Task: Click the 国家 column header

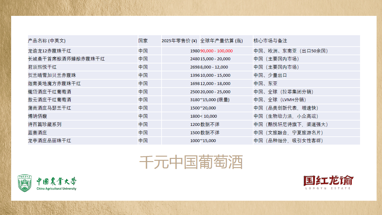Action: pos(143,41)
